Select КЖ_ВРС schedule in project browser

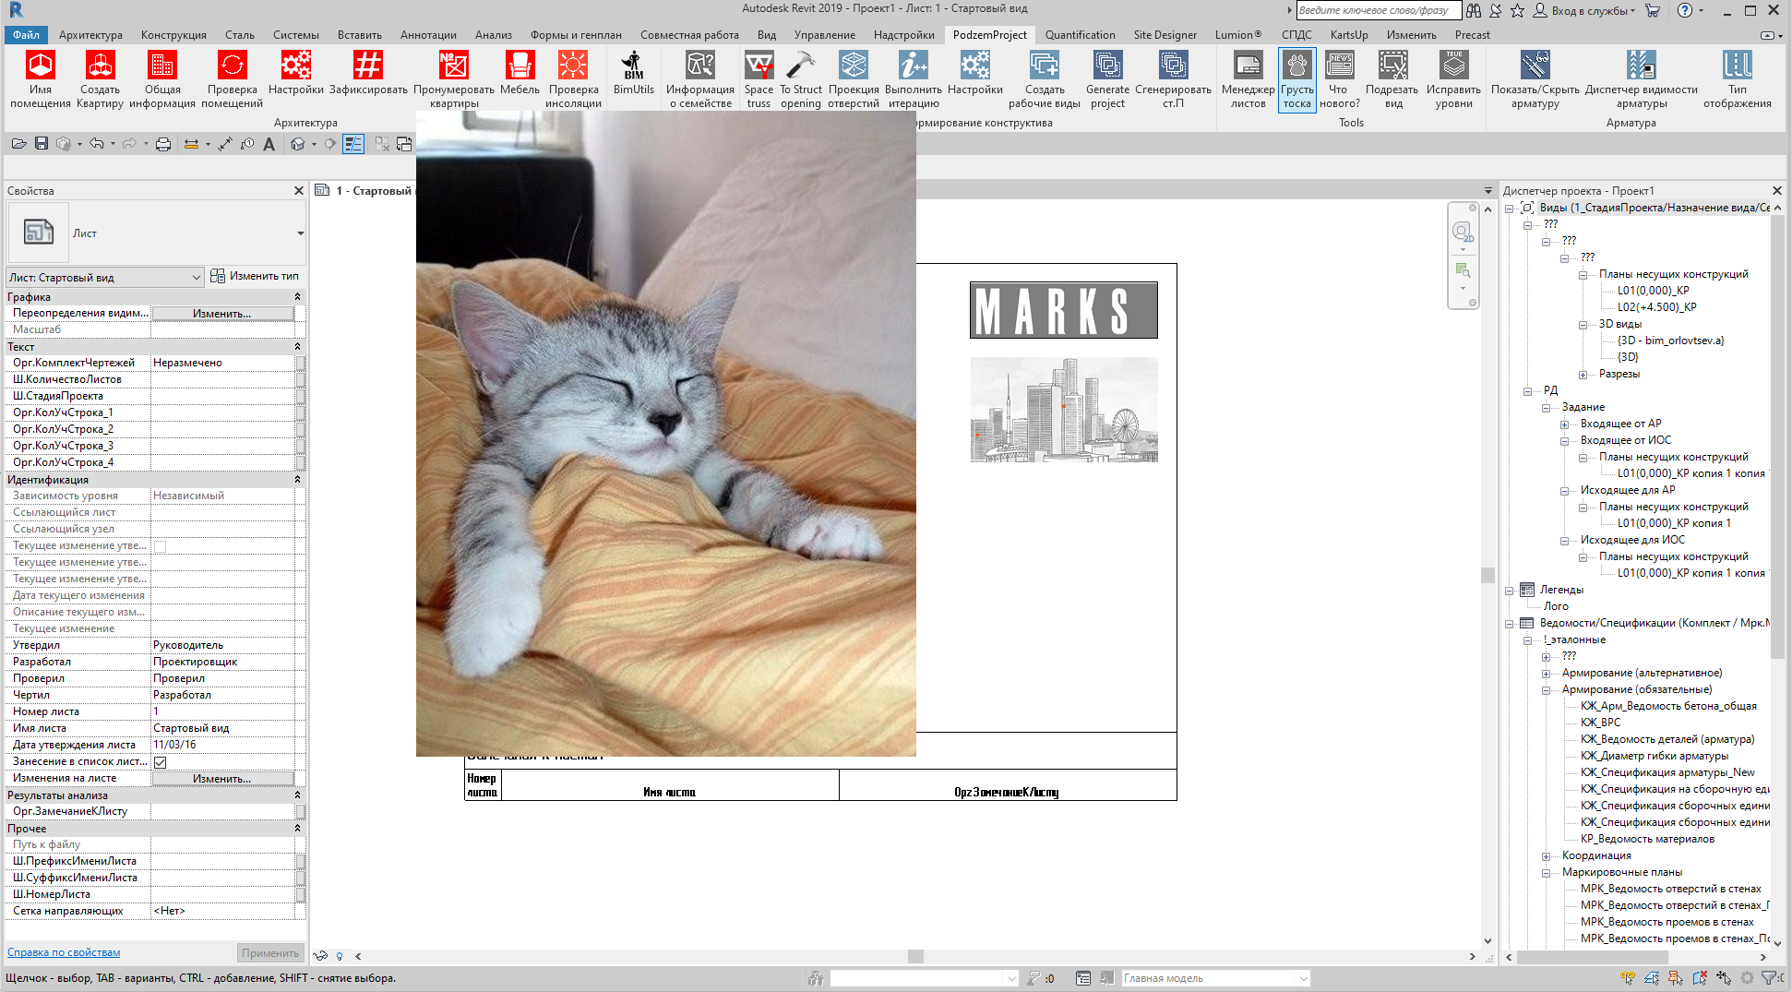click(x=1600, y=723)
